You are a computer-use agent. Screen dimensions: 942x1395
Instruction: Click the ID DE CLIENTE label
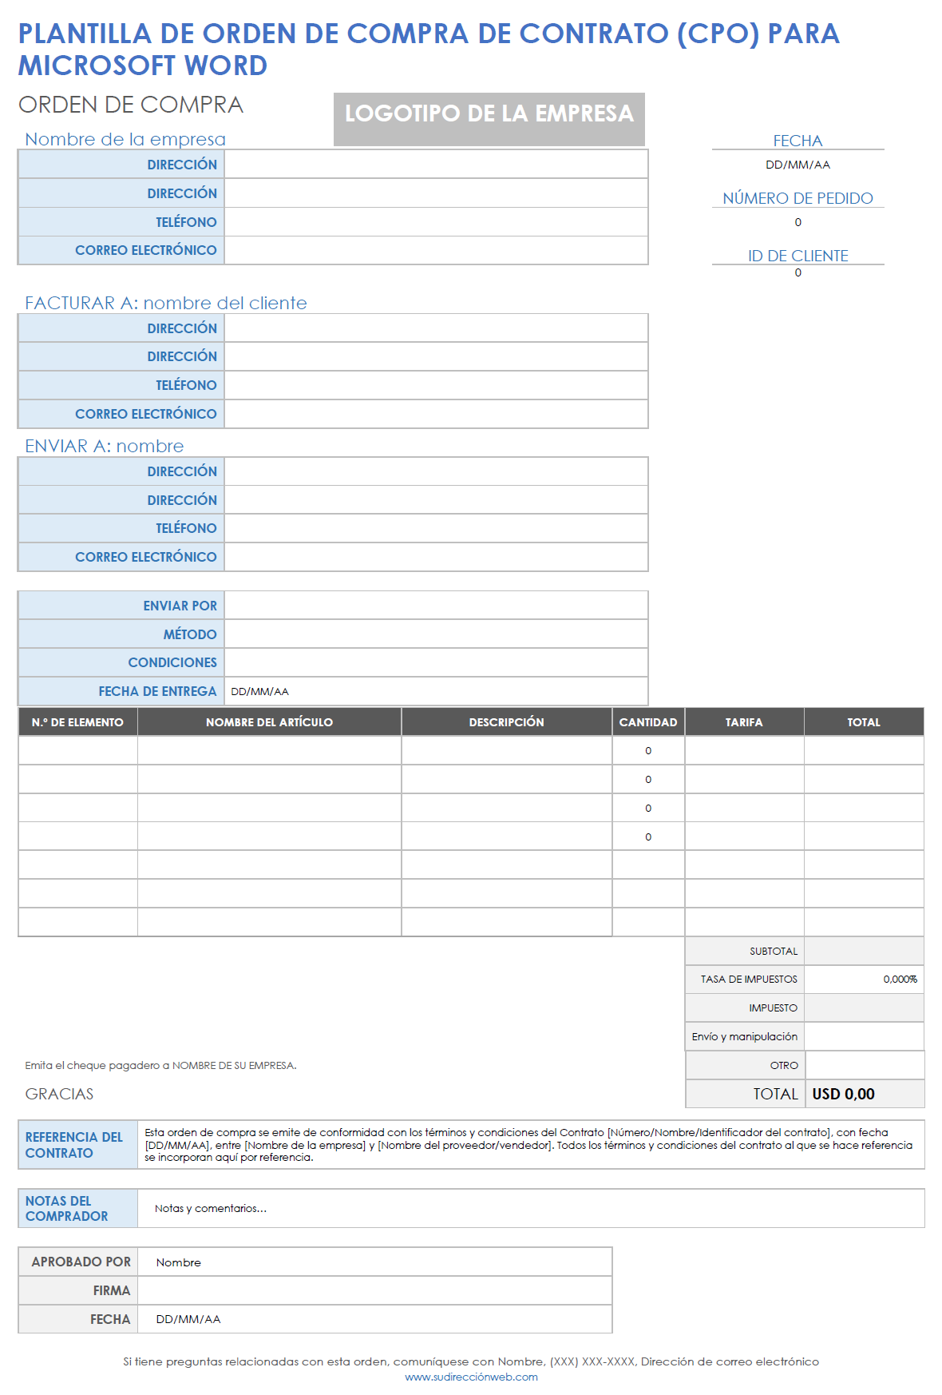pos(798,256)
